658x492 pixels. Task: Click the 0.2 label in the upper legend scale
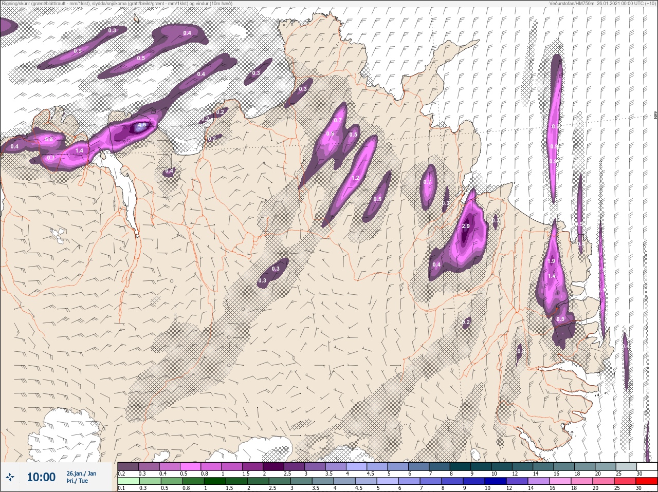[x=121, y=474]
